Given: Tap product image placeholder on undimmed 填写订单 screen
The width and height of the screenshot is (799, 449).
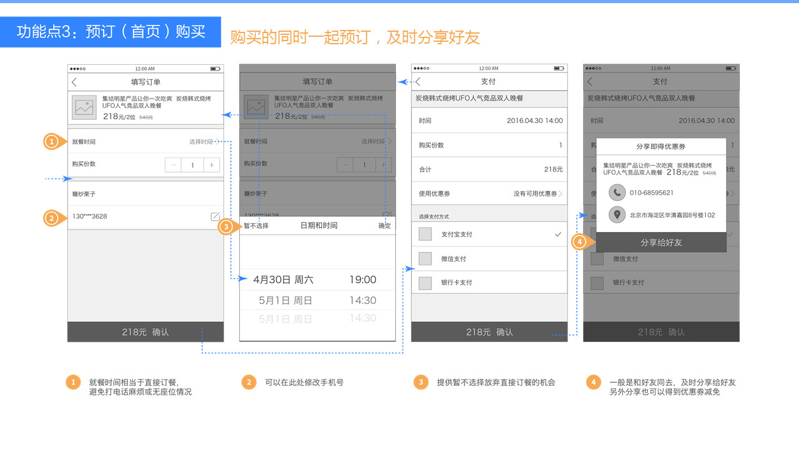Looking at the screenshot, I should [x=84, y=107].
